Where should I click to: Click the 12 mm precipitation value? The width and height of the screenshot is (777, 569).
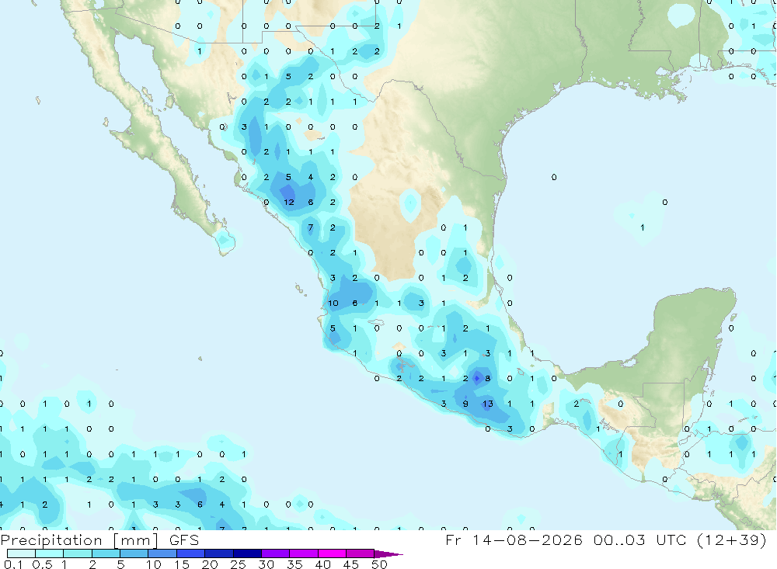point(289,202)
